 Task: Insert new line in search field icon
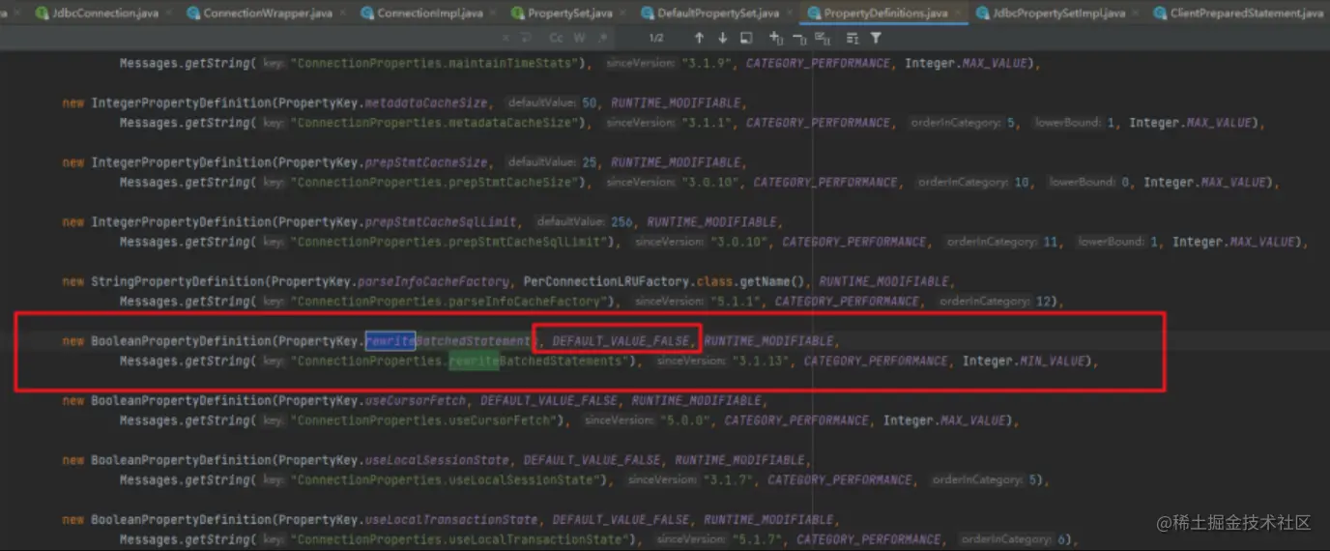[526, 38]
